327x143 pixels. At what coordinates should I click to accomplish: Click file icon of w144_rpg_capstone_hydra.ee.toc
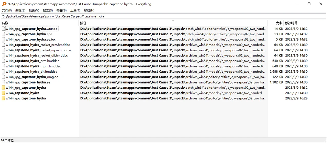(4, 39)
